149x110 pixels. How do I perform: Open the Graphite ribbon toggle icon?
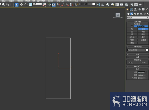[x=113, y=5]
